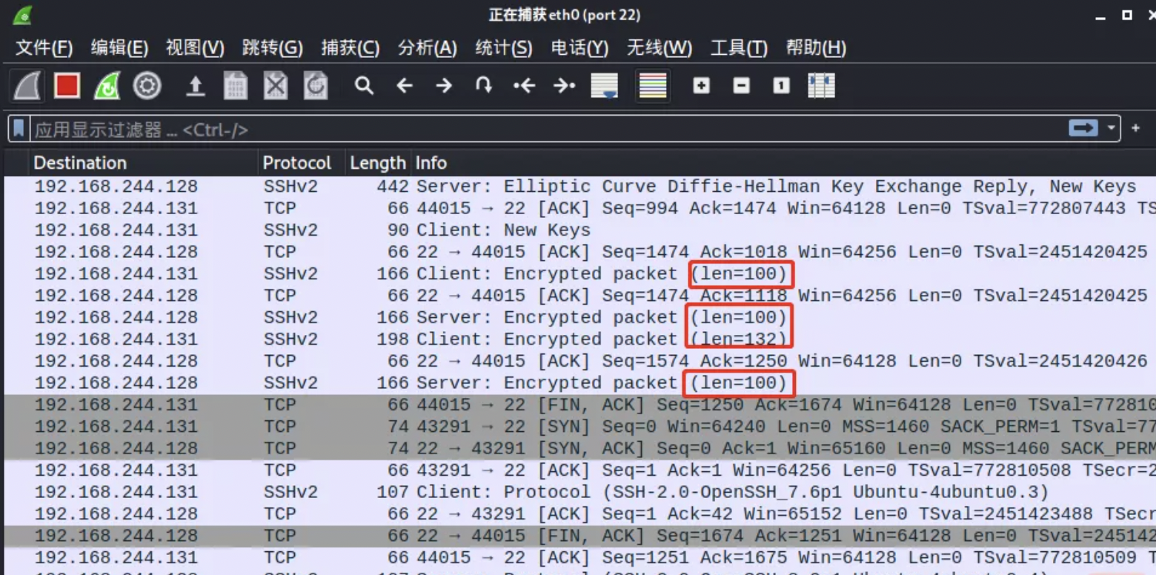Zoom out on packet list text

click(741, 86)
